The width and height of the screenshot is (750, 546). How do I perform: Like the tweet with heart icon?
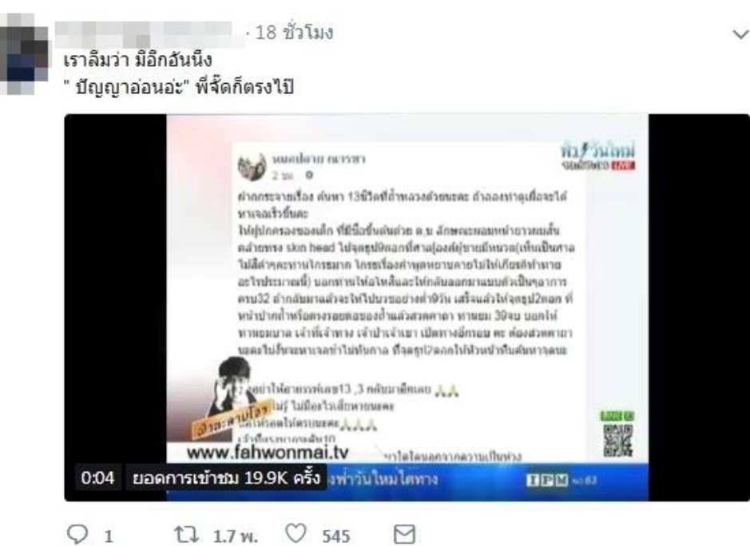pyautogui.click(x=296, y=533)
